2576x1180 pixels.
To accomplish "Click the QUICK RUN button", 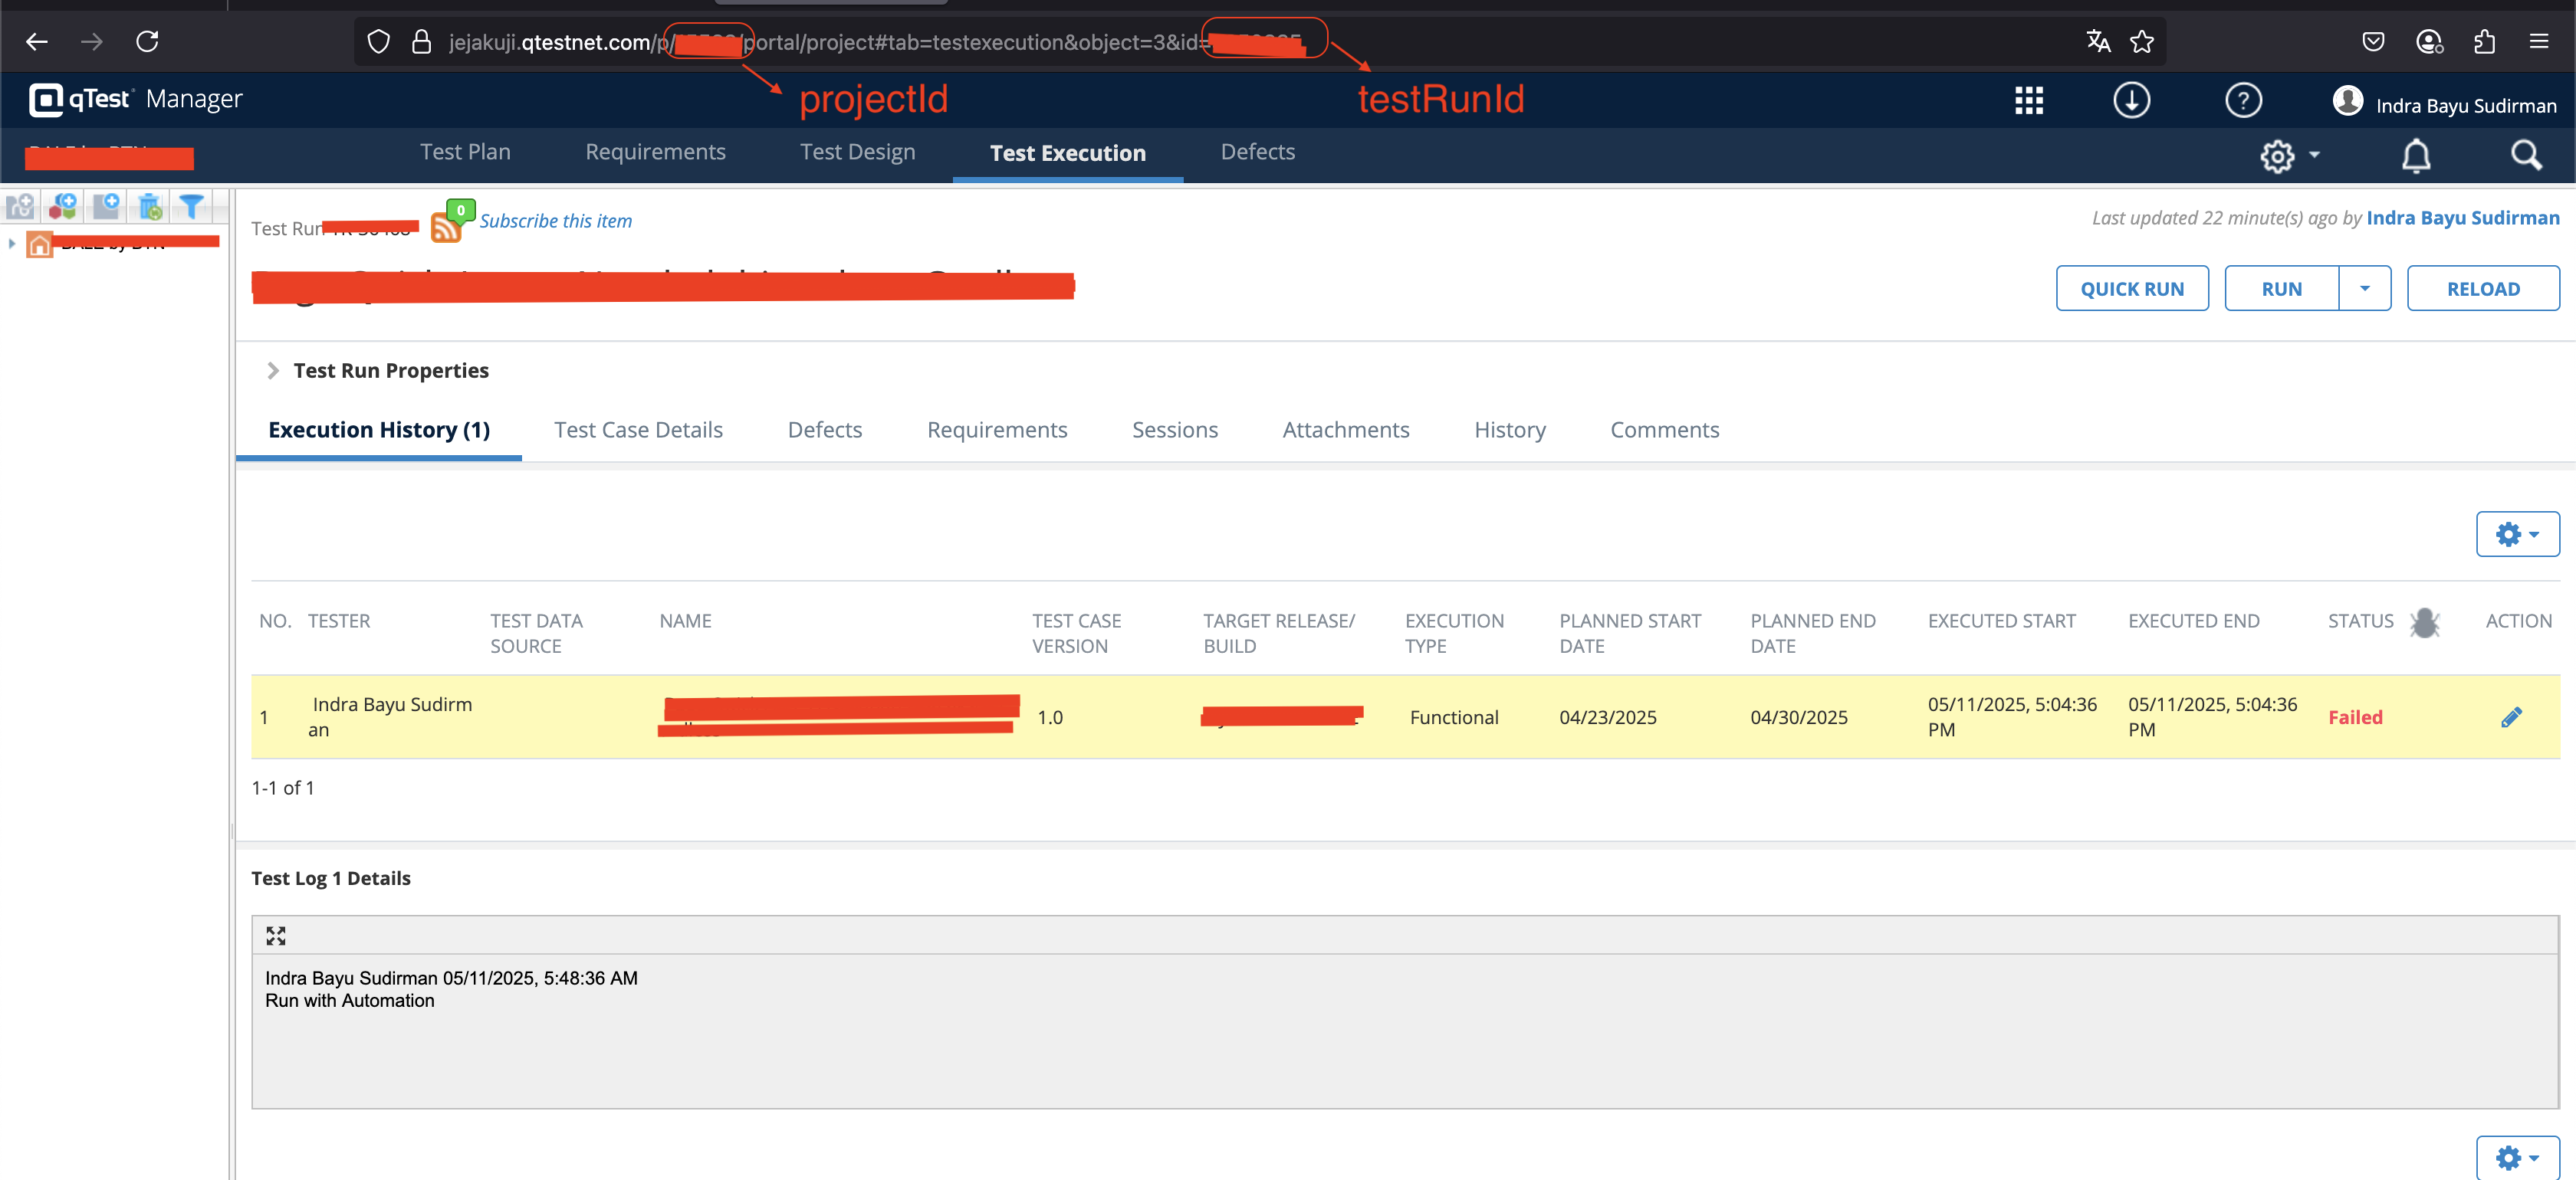I will click(2132, 288).
